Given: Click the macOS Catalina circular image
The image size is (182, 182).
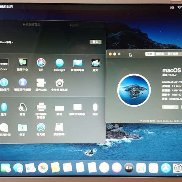Looking at the screenshot, I should tap(134, 90).
